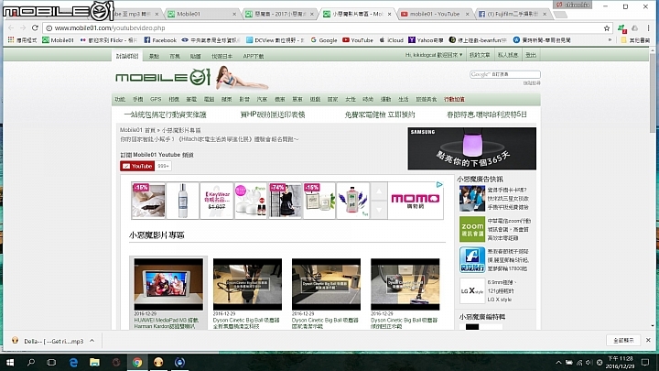Switch to the Mobile01 browser tab
659x371 pixels.
tap(200, 14)
